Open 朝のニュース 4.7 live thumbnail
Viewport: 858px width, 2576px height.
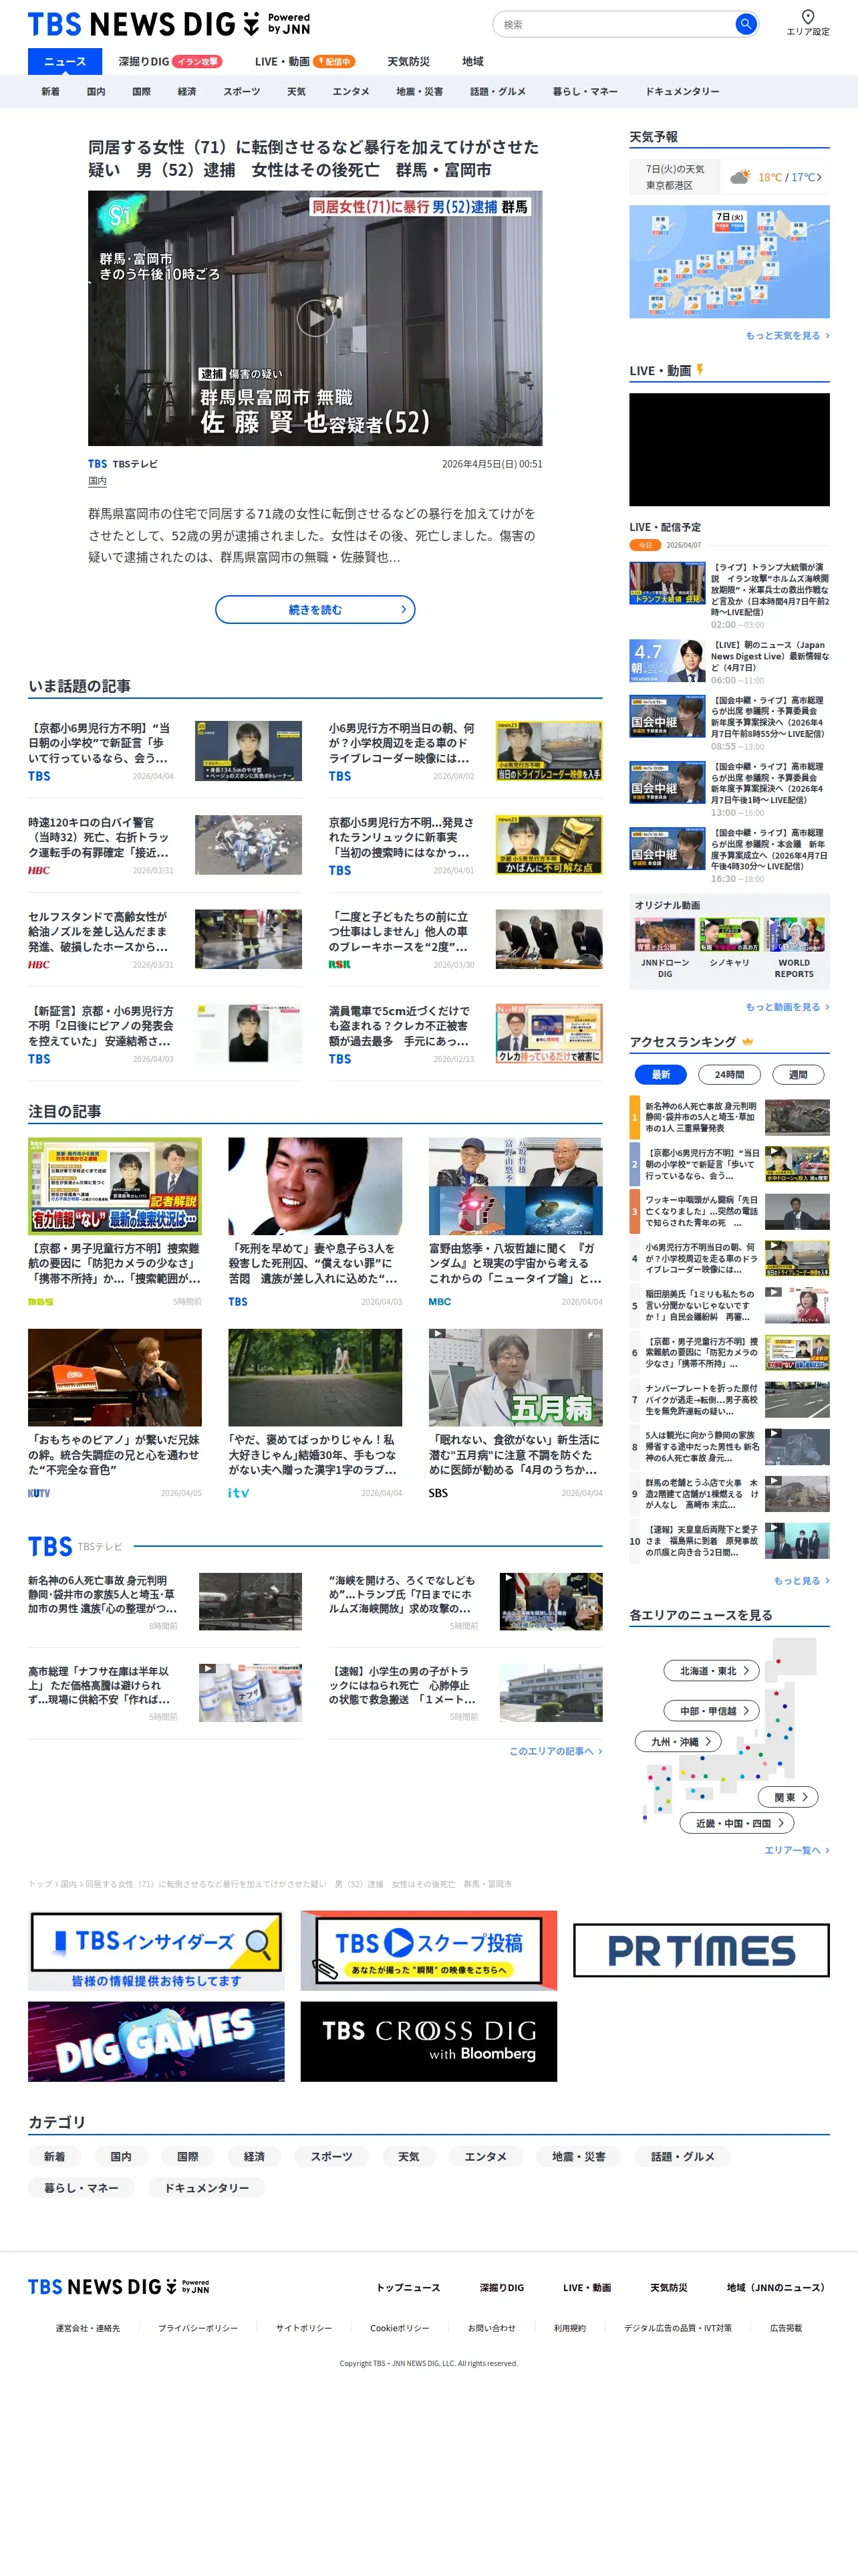(668, 661)
